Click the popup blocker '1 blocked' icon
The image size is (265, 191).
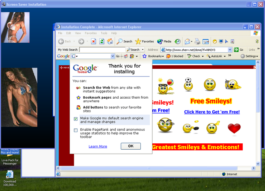[x=168, y=56]
